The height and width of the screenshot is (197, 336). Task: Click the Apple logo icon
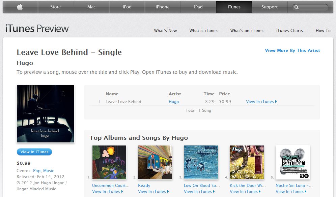[x=20, y=7]
